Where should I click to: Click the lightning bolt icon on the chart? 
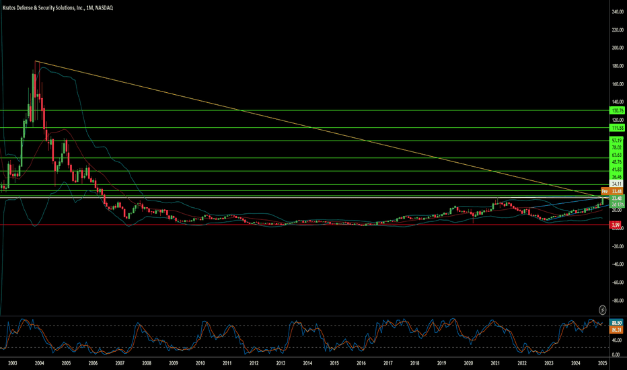[x=602, y=309]
